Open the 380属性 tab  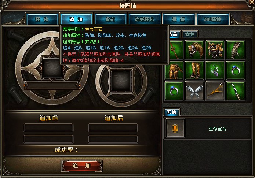pyautogui.click(x=213, y=19)
